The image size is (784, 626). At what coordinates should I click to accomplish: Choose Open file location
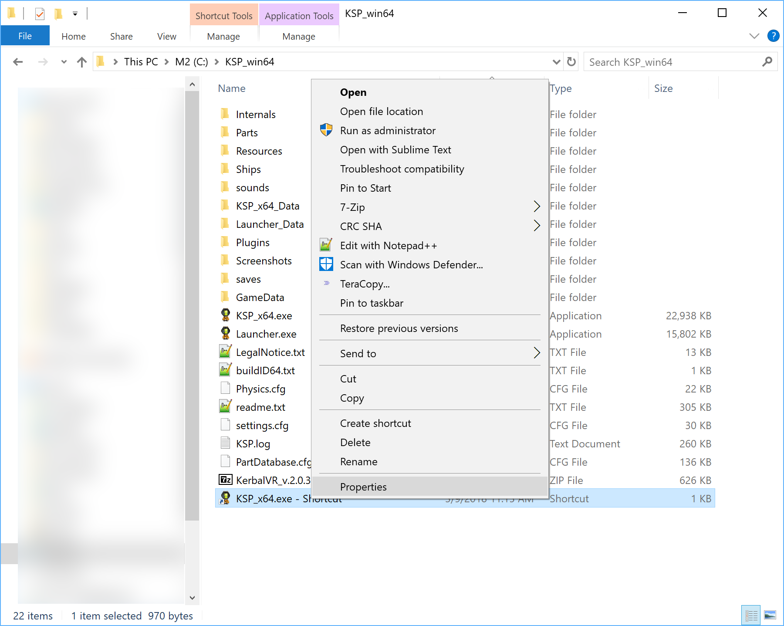pyautogui.click(x=430, y=112)
